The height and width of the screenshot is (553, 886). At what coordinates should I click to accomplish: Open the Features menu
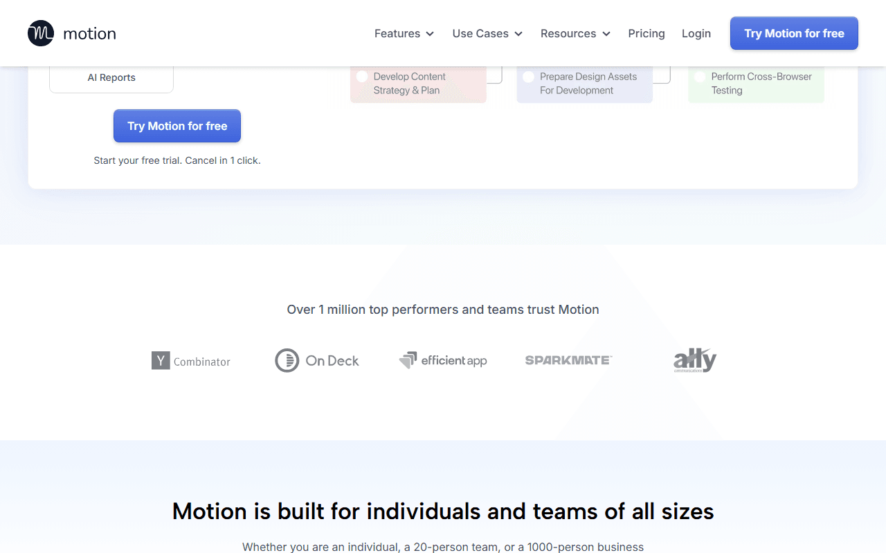point(404,33)
